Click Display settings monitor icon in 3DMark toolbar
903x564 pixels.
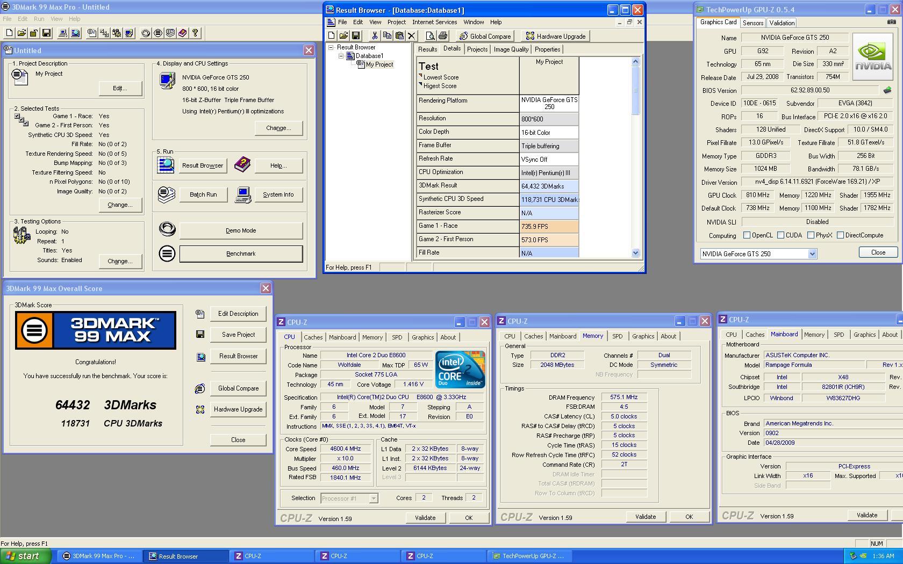pos(129,33)
